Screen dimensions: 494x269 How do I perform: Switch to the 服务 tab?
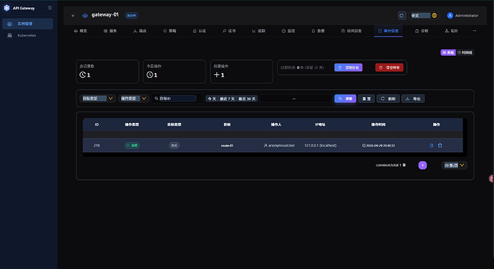110,31
